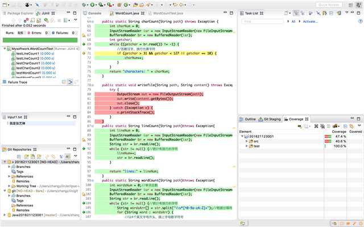Viewport: 364px width, 227px height.
Task: Open the Run button dropdown arrow
Action: click(x=96, y=5)
